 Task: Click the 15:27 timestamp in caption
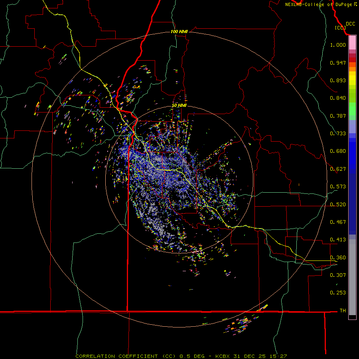pos(278,356)
